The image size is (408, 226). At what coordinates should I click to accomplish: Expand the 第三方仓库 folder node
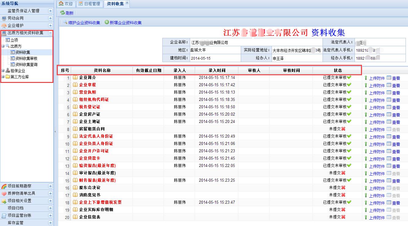(3, 77)
